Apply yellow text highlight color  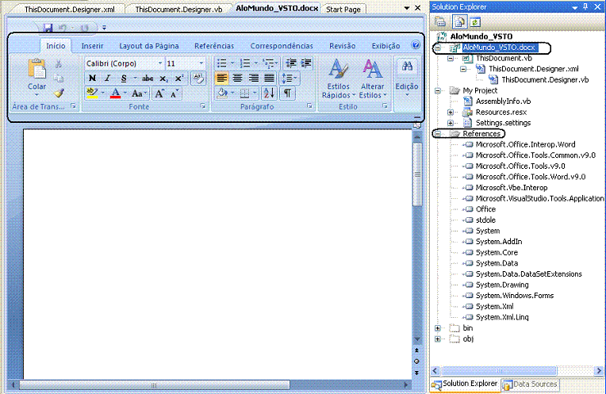point(92,93)
